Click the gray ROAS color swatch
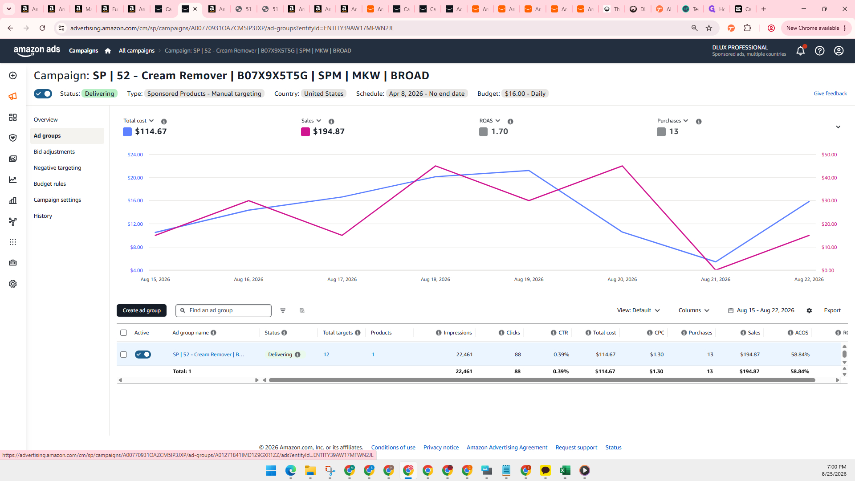 pyautogui.click(x=483, y=132)
